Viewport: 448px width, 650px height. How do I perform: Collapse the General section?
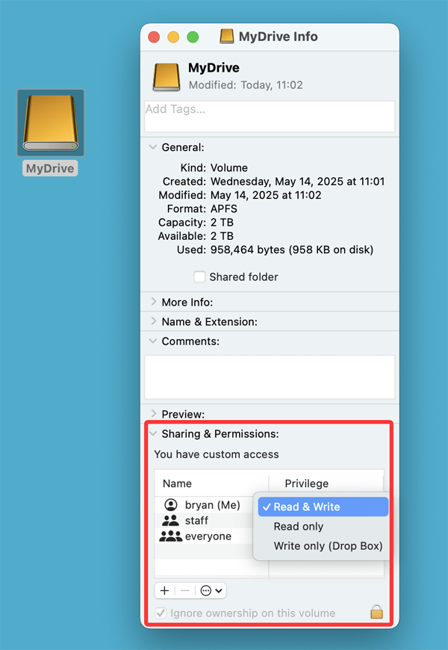[153, 148]
